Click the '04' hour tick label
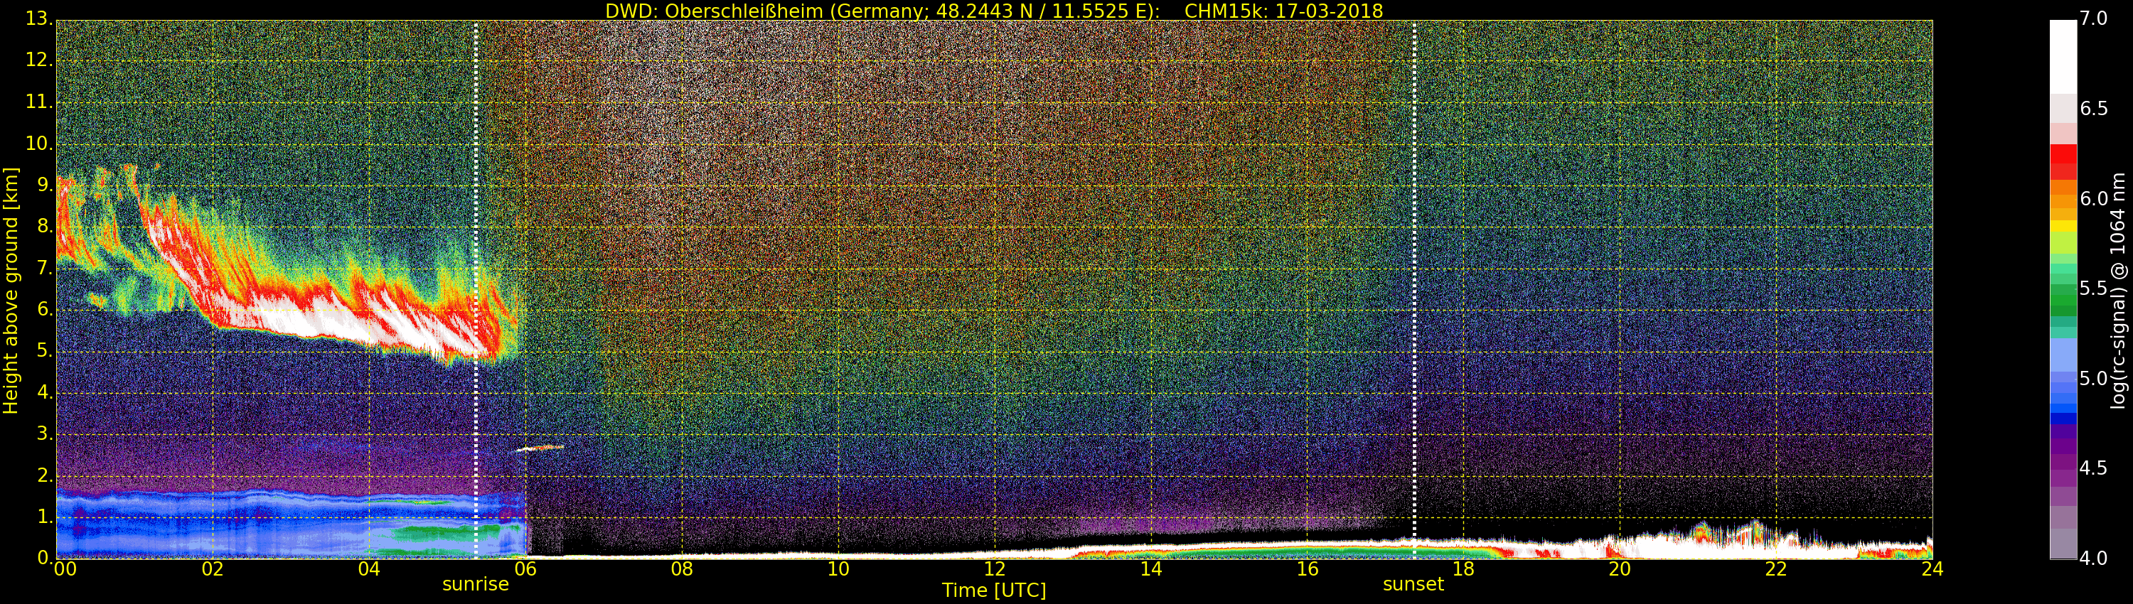 coord(369,569)
